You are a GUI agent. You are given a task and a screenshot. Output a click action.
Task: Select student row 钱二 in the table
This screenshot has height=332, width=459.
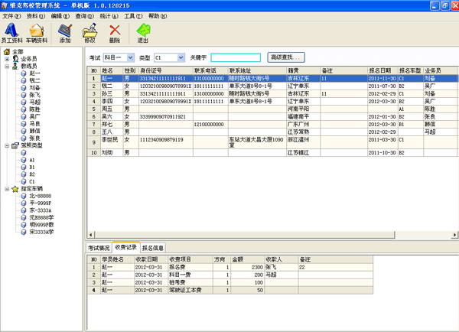(272, 86)
